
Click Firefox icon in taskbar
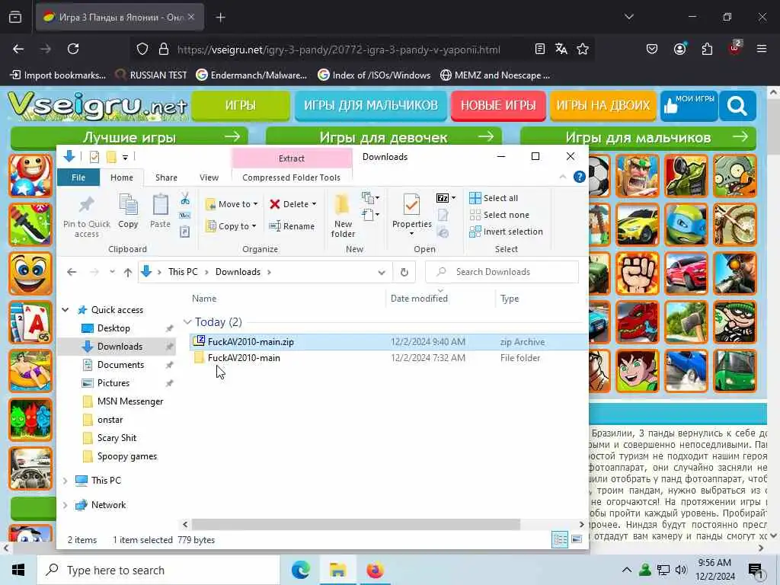click(375, 570)
